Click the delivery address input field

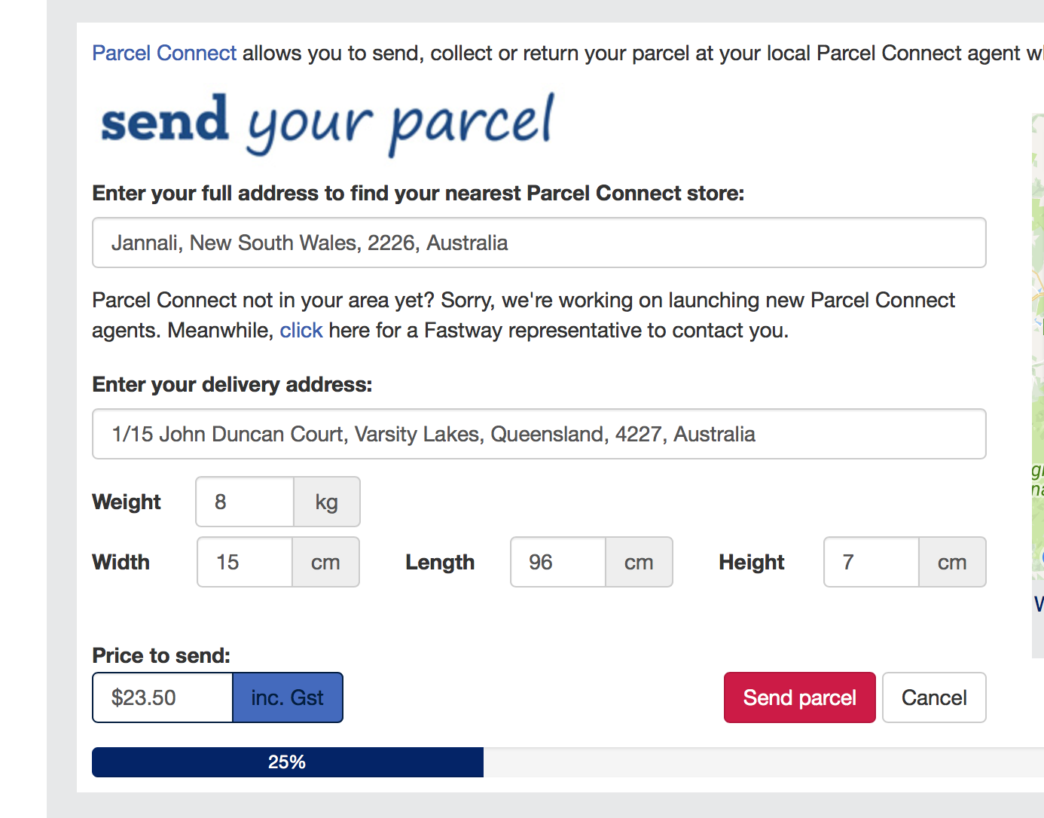point(539,434)
